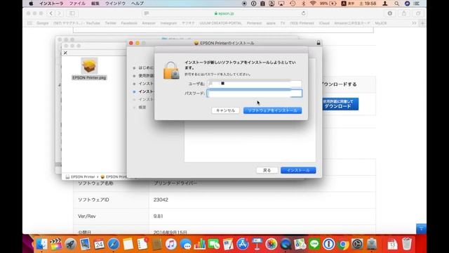This screenshot has height=253, width=449.
Task: Launch Final Cut Pro from the Dock
Action: (56, 244)
